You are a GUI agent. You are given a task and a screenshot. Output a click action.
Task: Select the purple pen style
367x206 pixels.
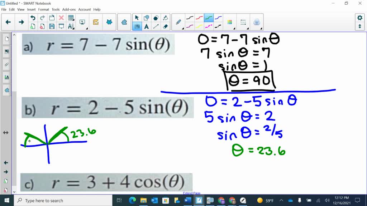click(190, 26)
